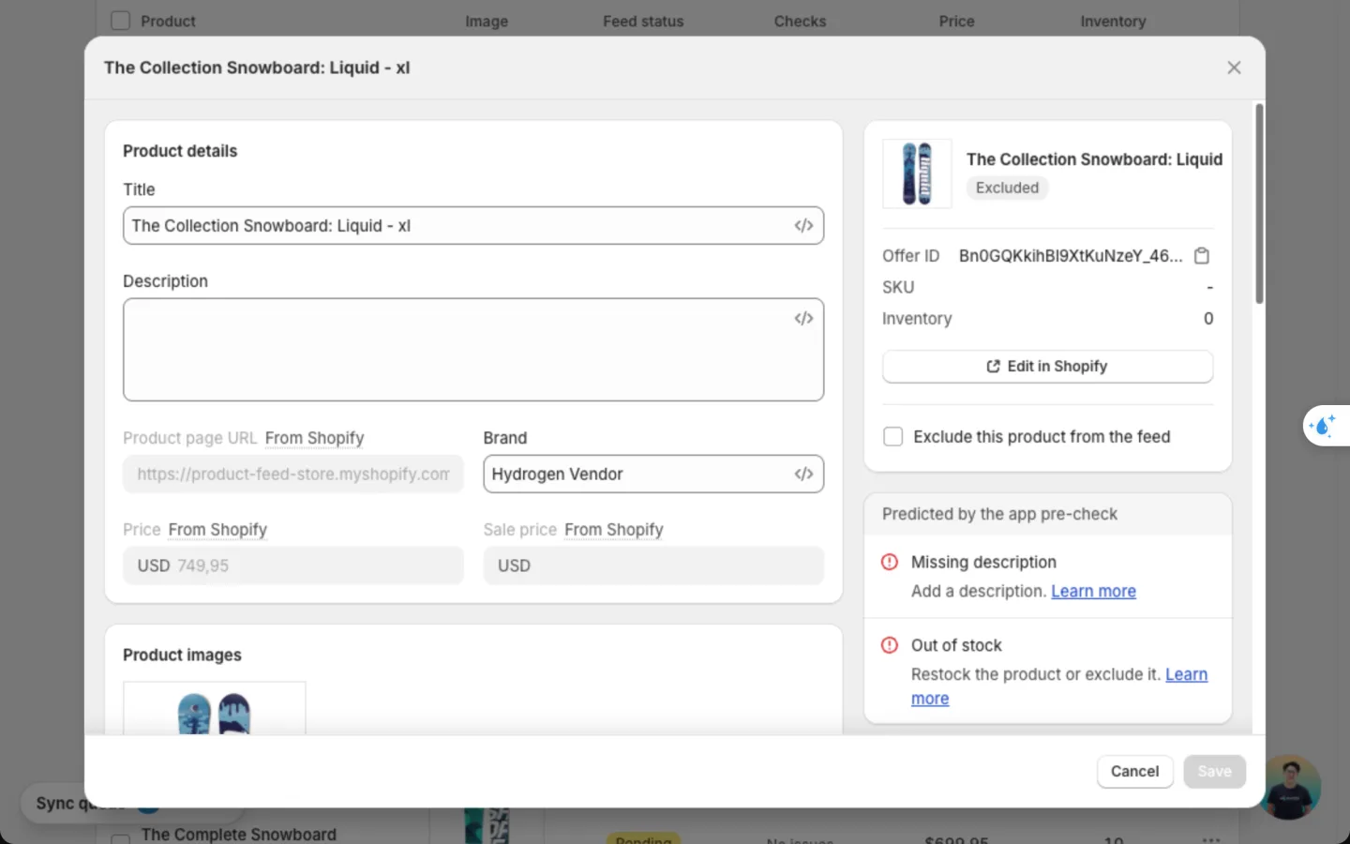Click Edit in Shopify button
This screenshot has width=1350, height=844.
tap(1047, 367)
